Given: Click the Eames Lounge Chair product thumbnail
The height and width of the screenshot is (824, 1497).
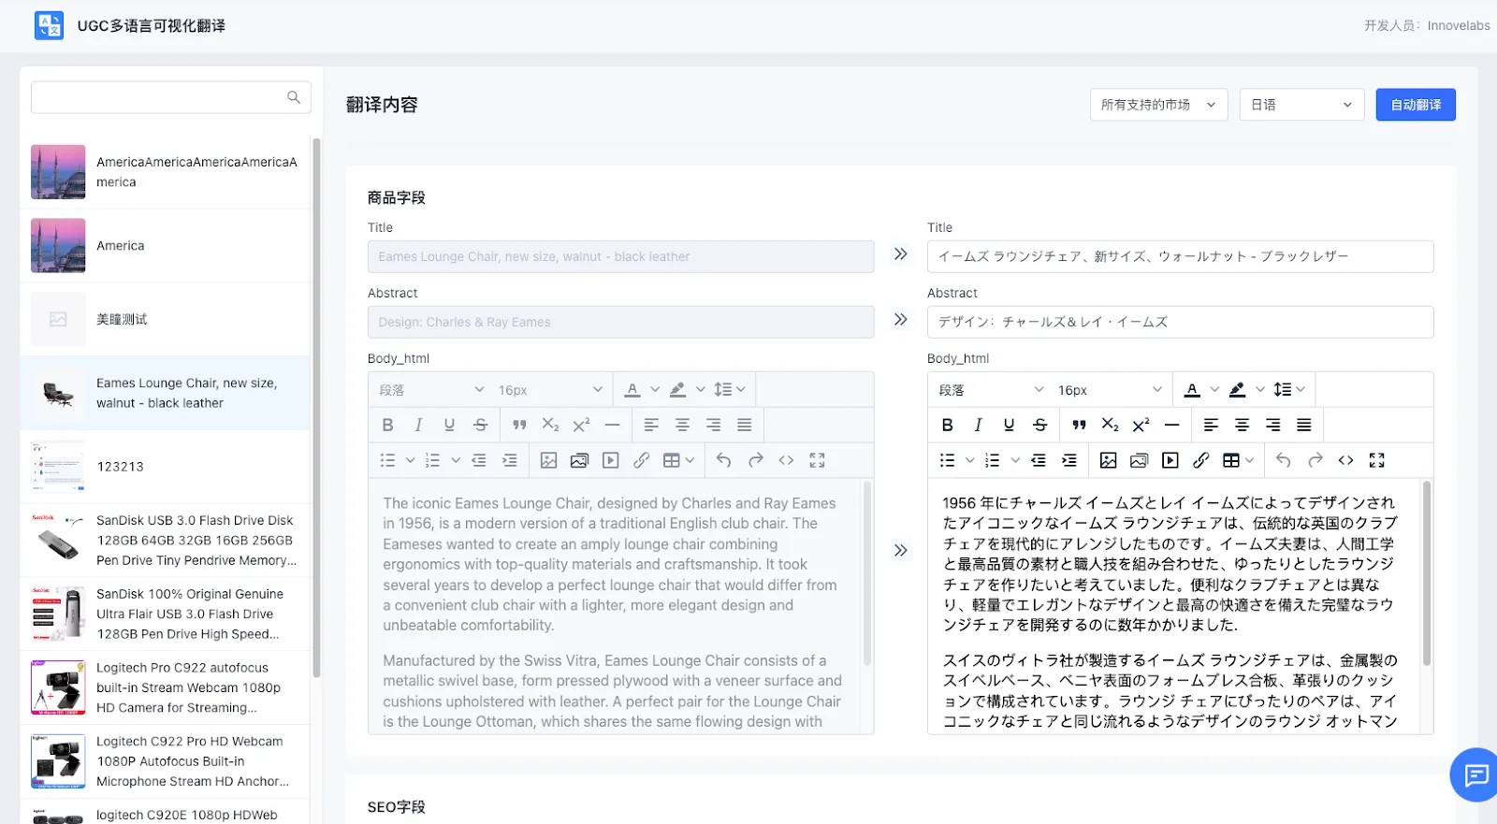Looking at the screenshot, I should click(58, 393).
